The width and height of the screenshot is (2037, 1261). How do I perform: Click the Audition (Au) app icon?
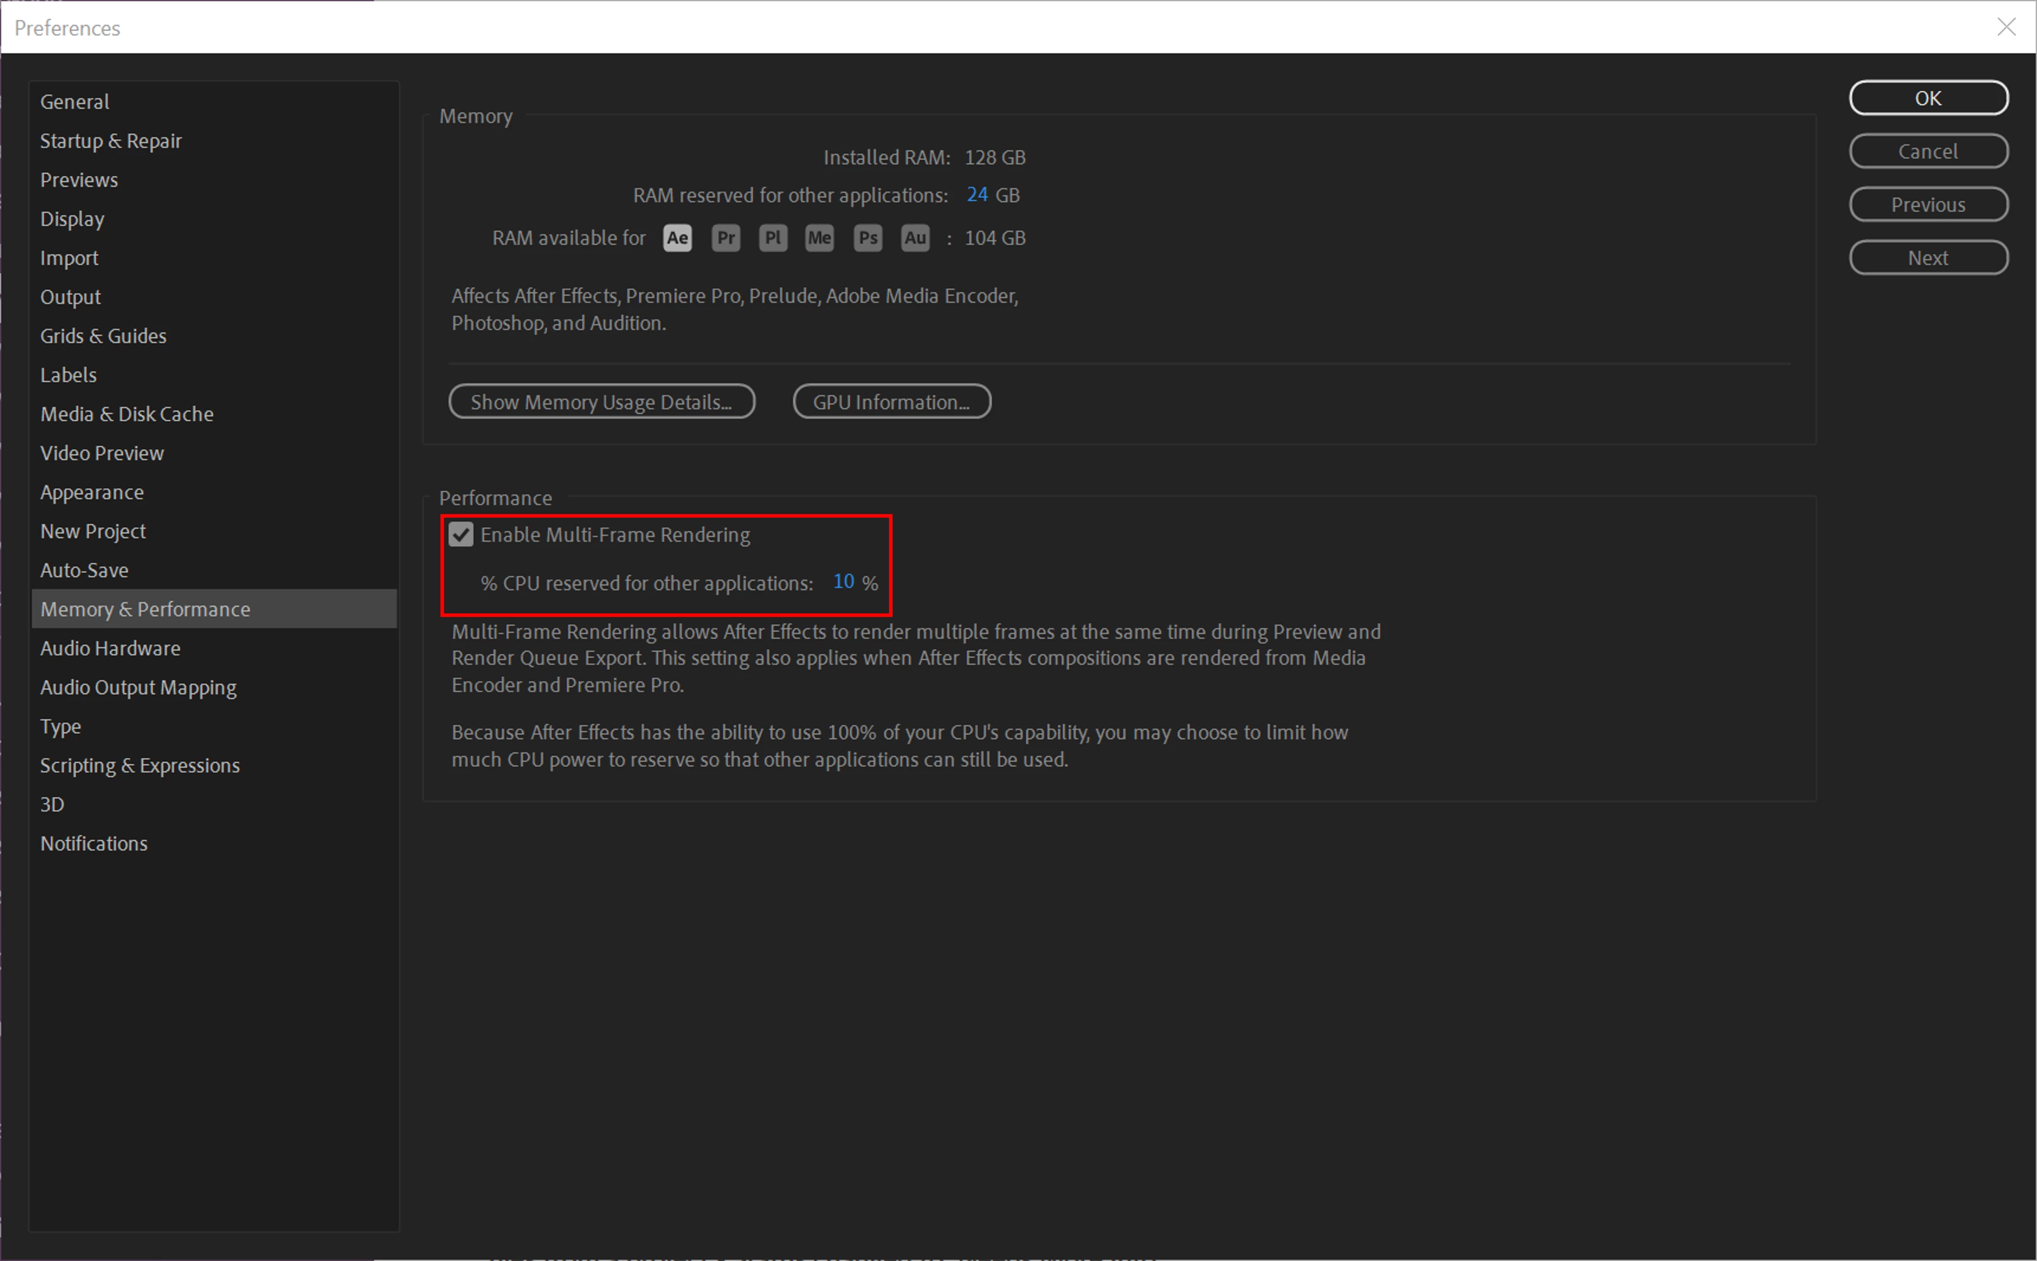915,238
